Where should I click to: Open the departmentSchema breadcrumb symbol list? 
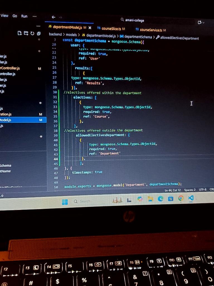(136, 37)
